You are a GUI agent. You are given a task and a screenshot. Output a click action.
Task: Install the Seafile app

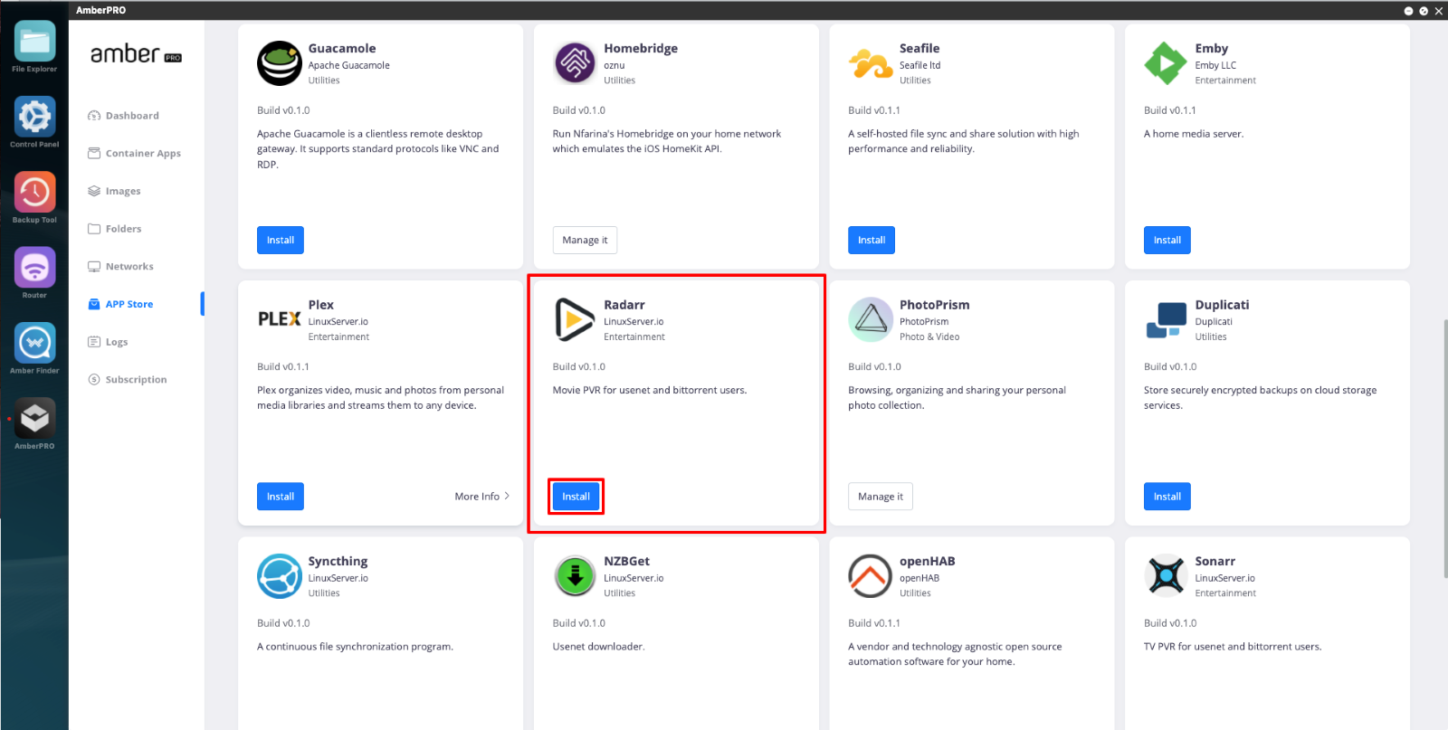pos(872,240)
